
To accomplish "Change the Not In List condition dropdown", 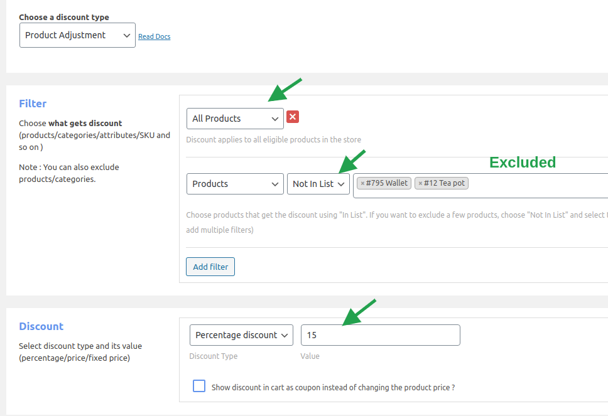I will (x=318, y=184).
